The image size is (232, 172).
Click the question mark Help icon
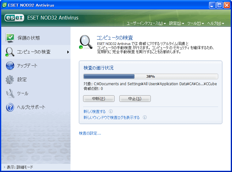coord(10,107)
